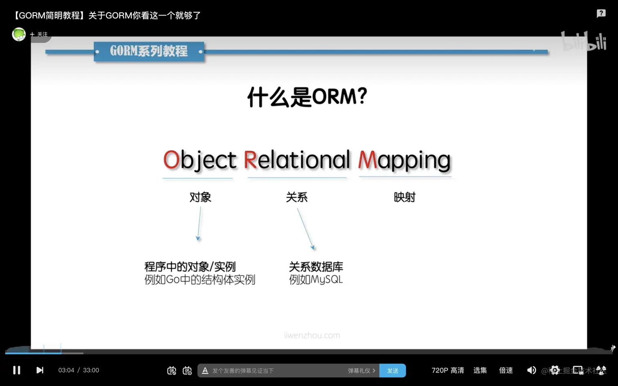The image size is (618, 386).
Task: Open the player settings gear
Action: (x=555, y=370)
